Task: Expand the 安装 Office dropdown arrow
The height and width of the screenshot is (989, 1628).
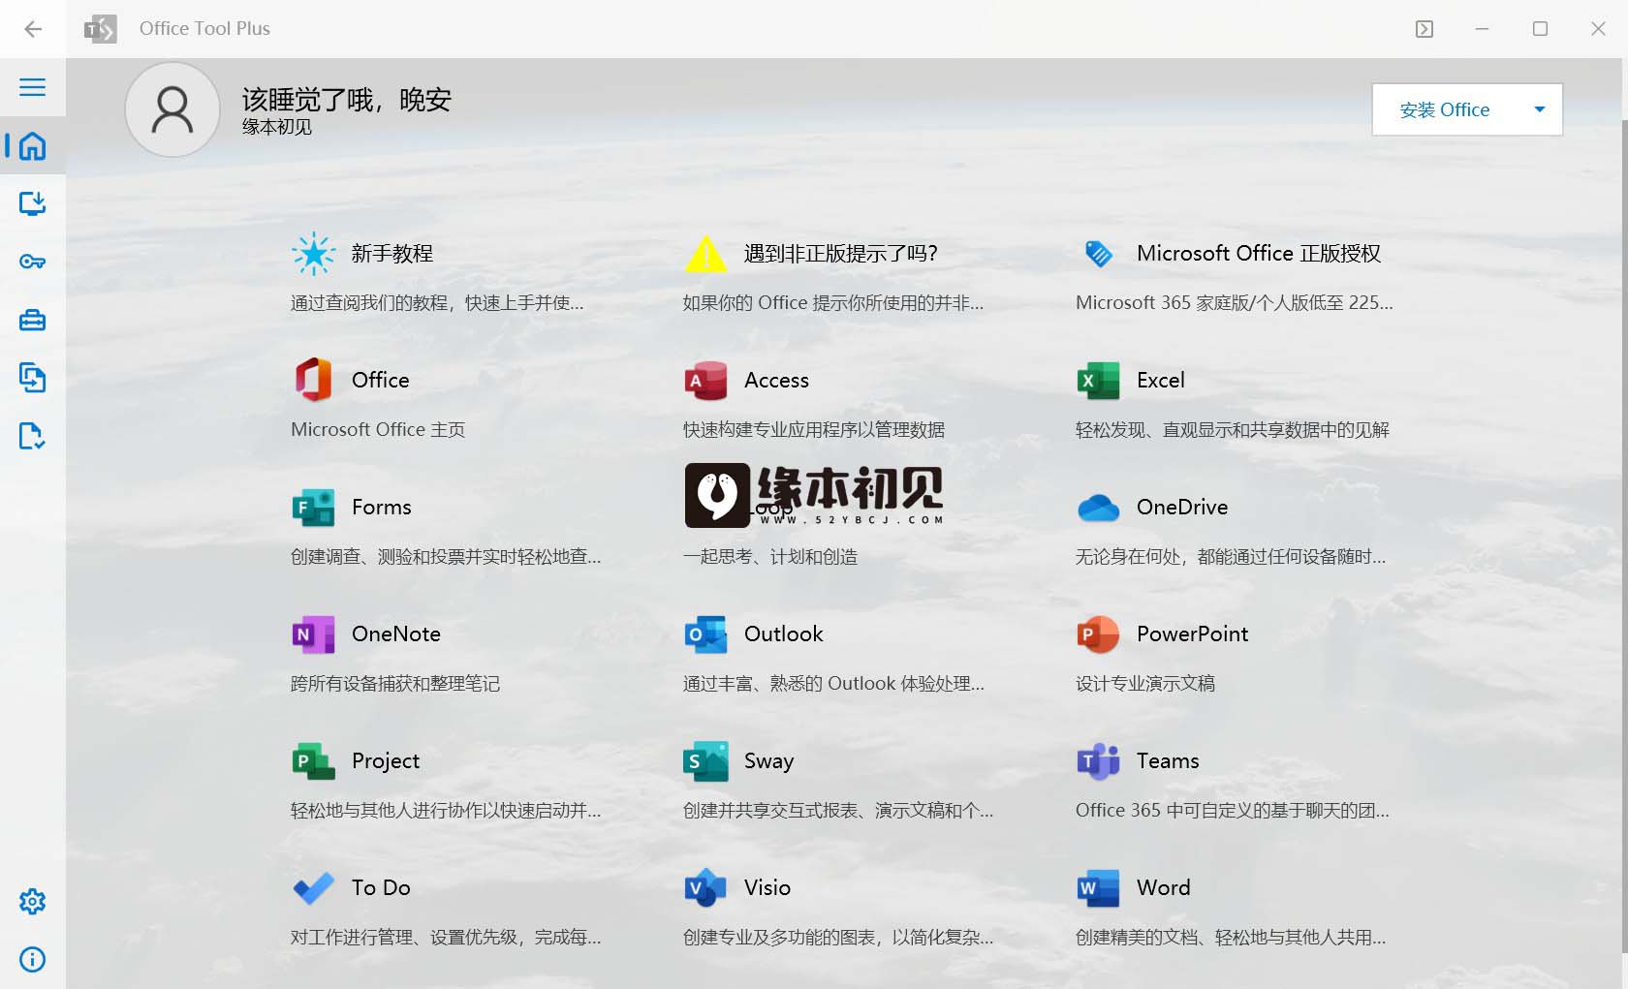Action: pyautogui.click(x=1539, y=109)
